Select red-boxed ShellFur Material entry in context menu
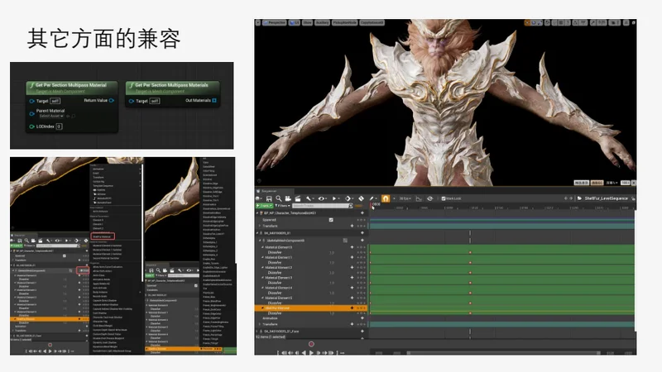662x372 pixels. pos(103,236)
